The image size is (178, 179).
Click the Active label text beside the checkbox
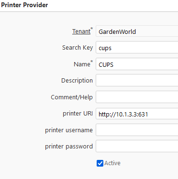112,163
